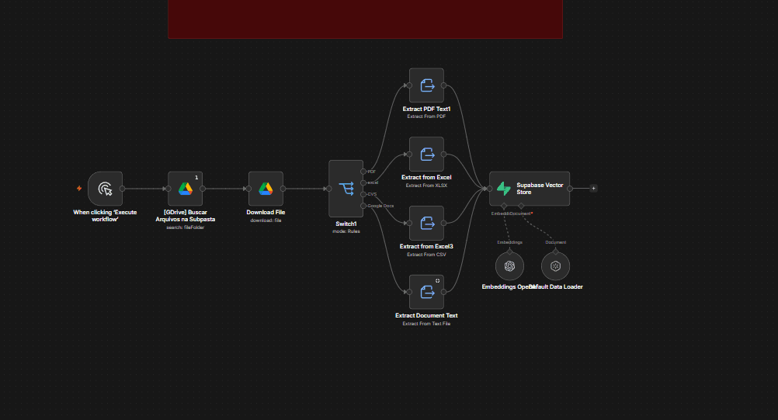Open the Extract from Excel XLSX node
The image size is (778, 420).
426,154
